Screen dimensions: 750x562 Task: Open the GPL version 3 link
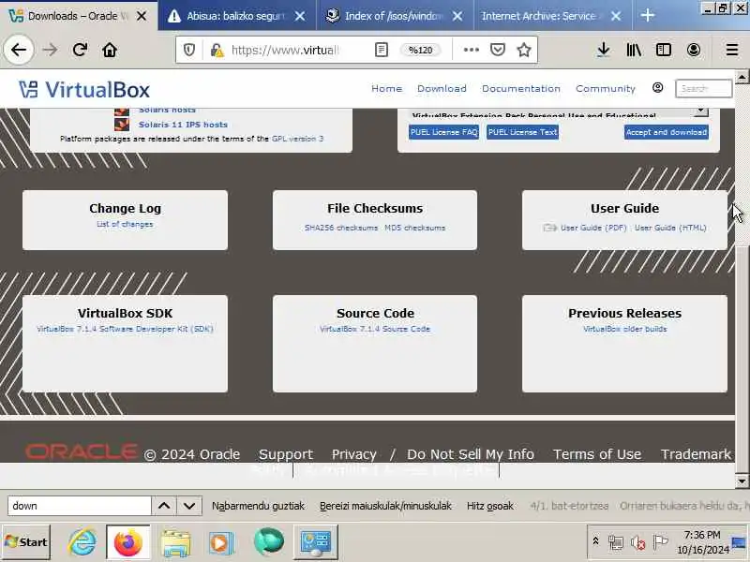click(x=297, y=139)
